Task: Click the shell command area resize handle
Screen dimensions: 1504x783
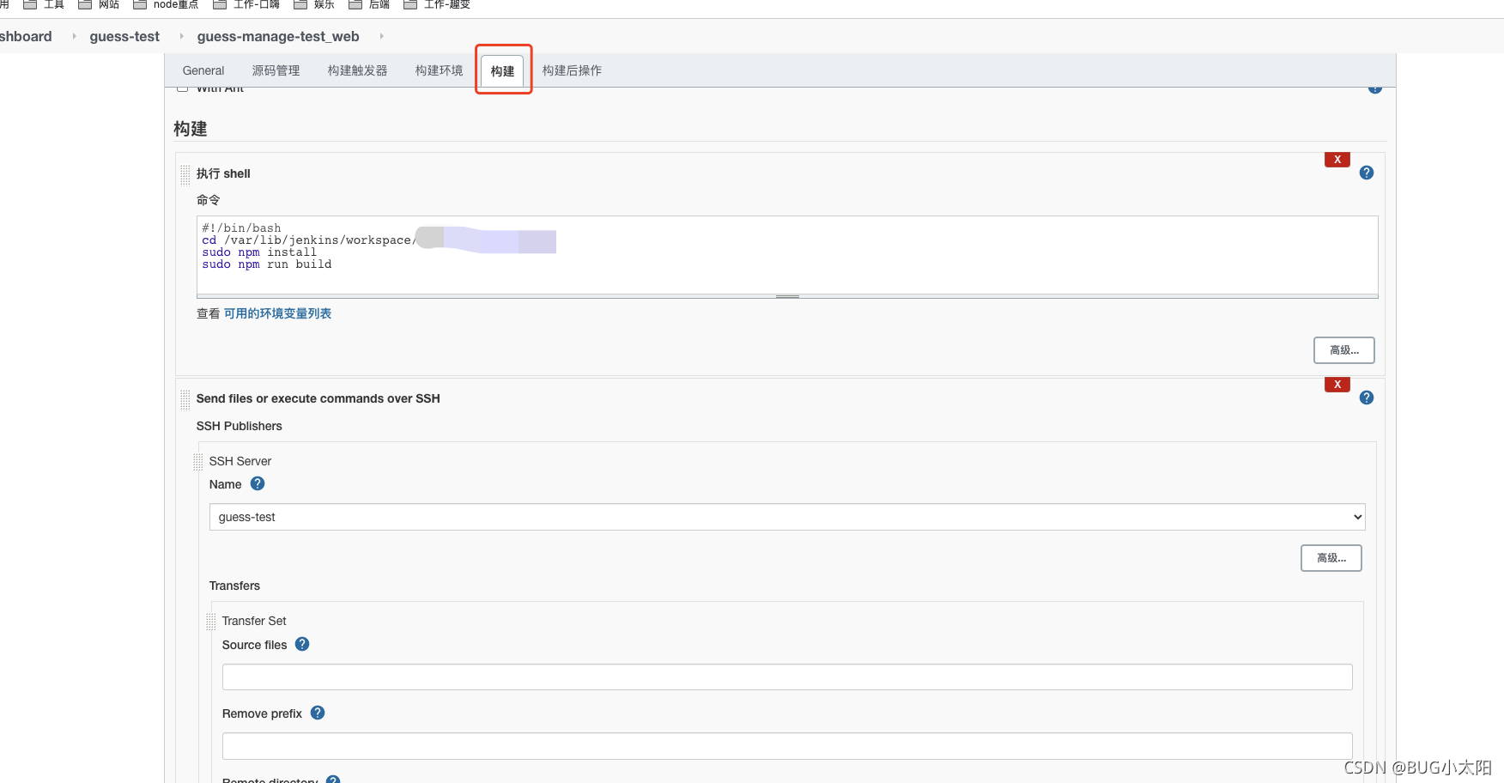Action: tap(787, 296)
